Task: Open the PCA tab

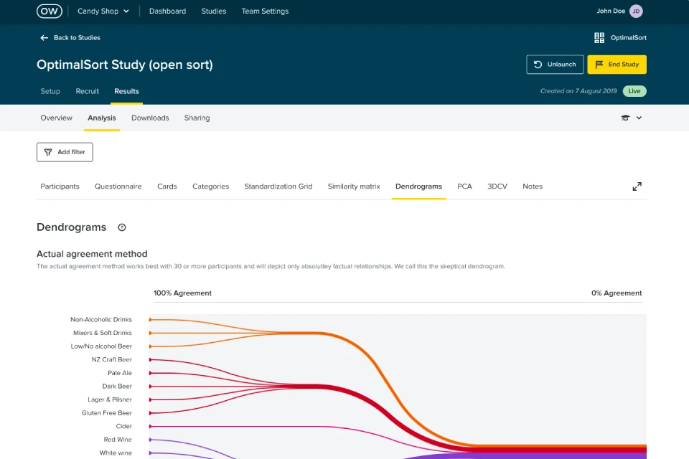Action: point(464,186)
